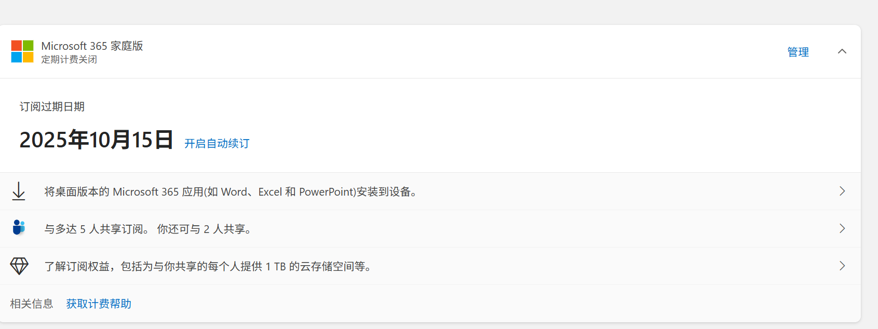Click the 相关信息 label
Viewport: 878px width, 329px height.
point(32,304)
